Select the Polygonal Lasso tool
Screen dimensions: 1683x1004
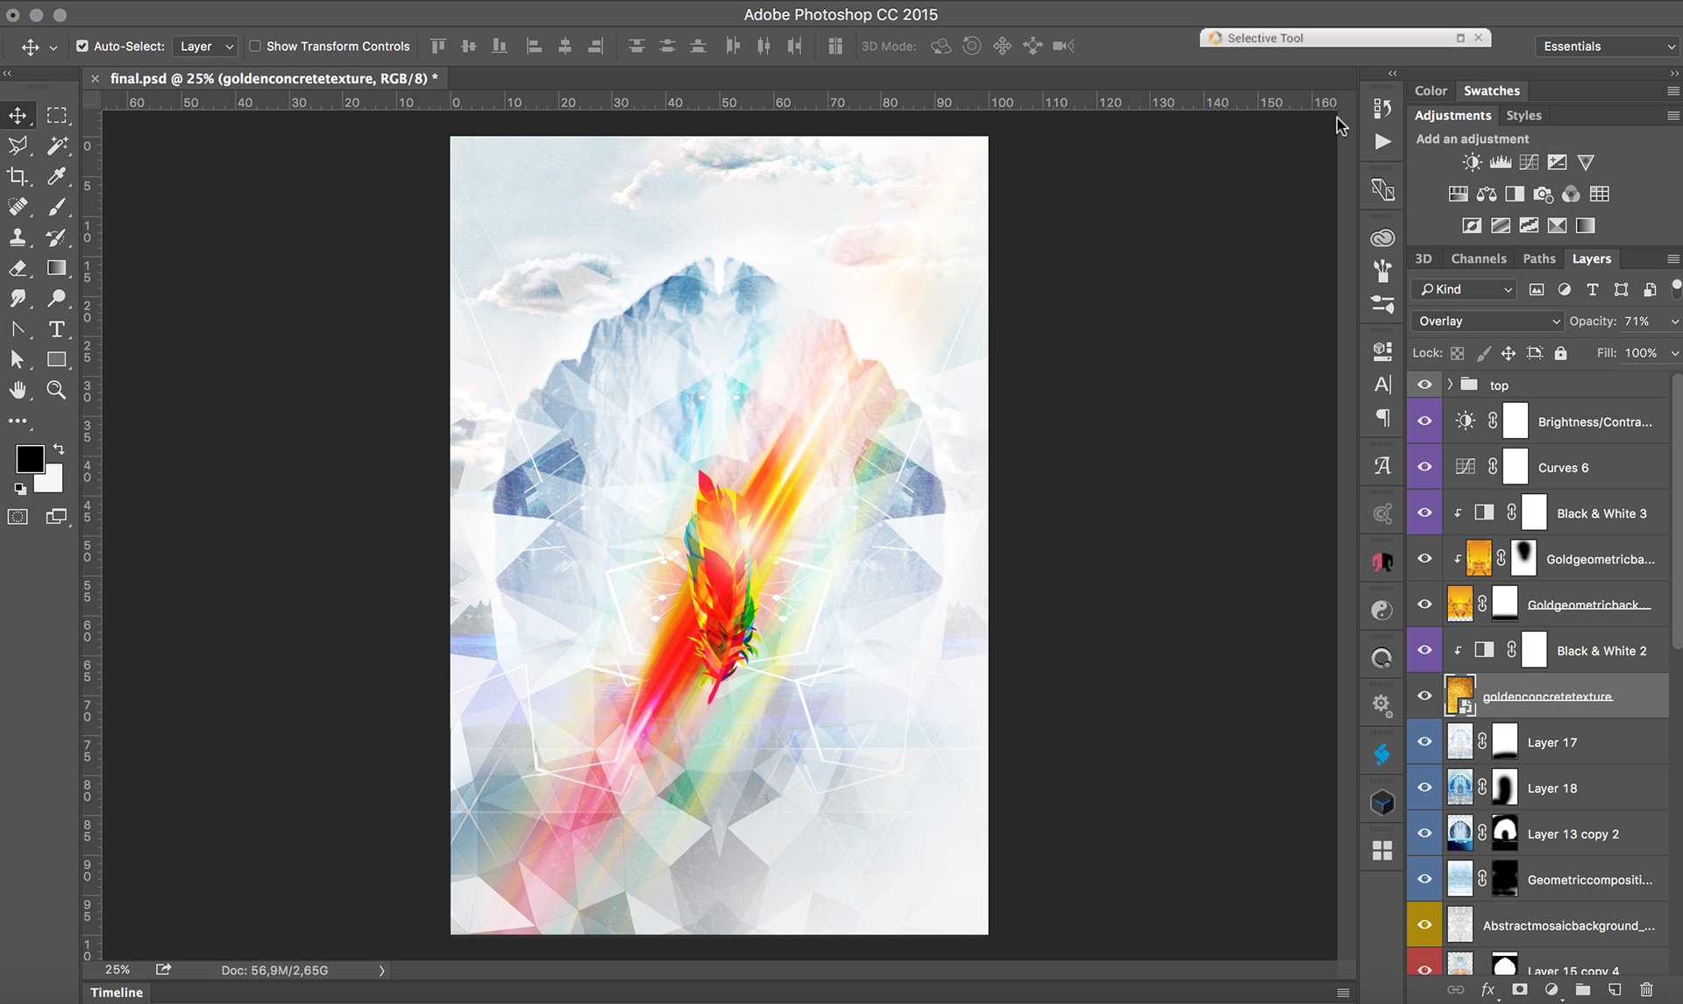18,145
